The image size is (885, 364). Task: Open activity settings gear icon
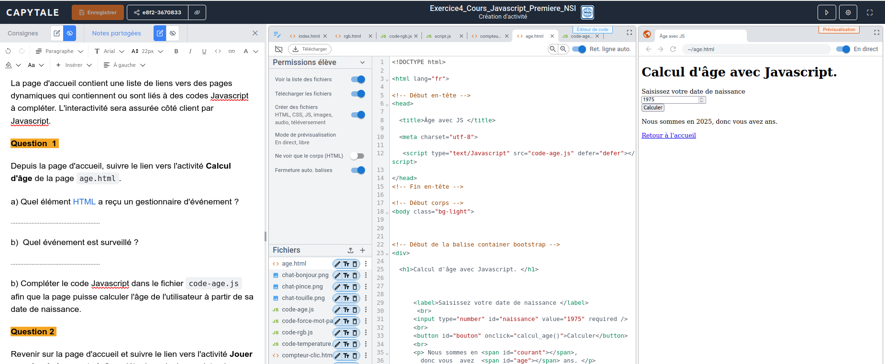tap(848, 12)
